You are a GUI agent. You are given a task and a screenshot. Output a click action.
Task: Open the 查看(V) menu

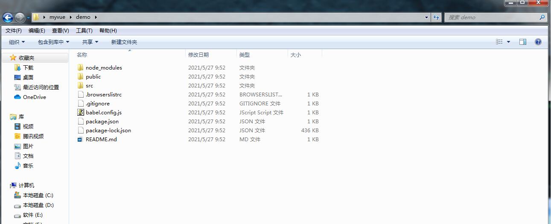(61, 31)
